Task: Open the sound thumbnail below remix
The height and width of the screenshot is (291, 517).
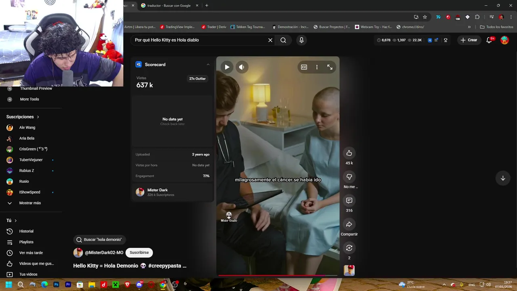Action: (349, 270)
